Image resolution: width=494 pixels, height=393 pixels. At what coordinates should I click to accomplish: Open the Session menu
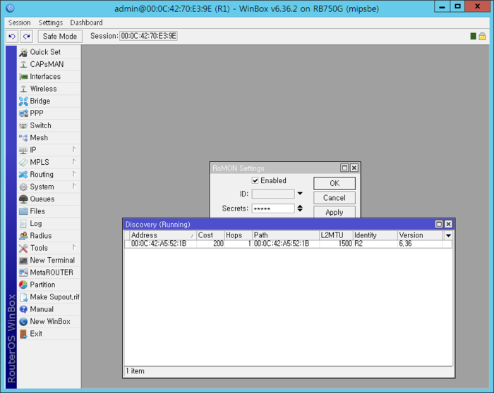pos(20,23)
